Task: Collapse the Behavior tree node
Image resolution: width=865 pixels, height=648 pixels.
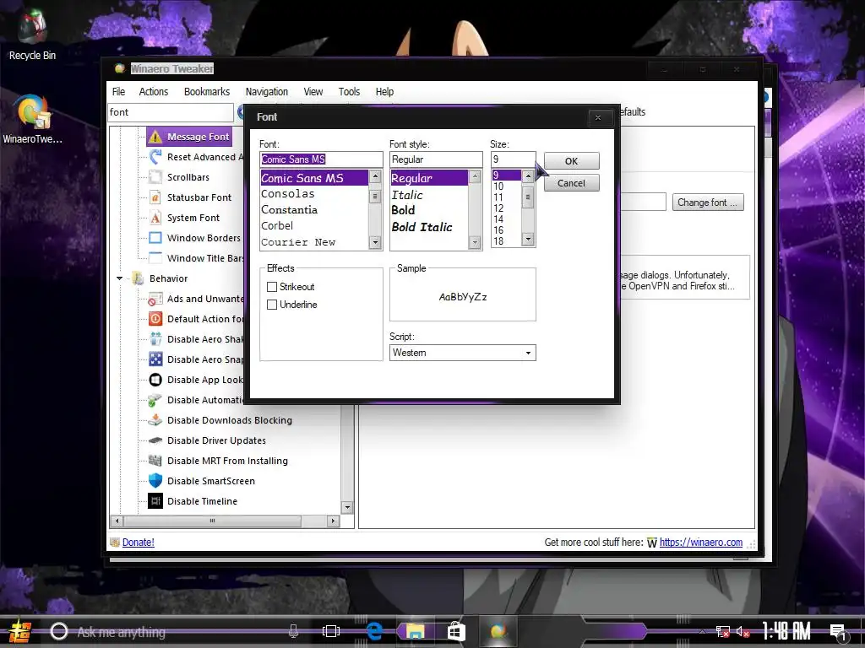Action: 120,278
